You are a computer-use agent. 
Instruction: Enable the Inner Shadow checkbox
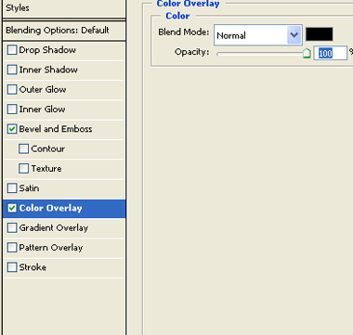[x=12, y=70]
